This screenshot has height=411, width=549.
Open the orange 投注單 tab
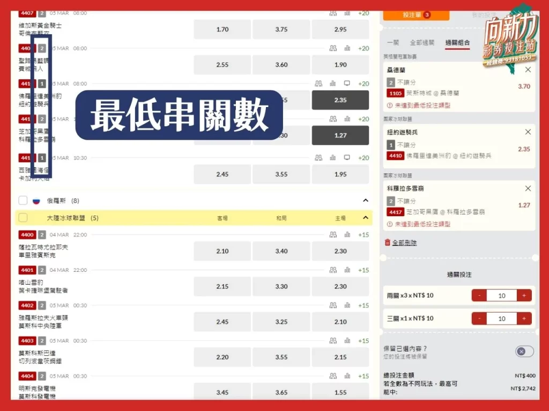point(416,15)
